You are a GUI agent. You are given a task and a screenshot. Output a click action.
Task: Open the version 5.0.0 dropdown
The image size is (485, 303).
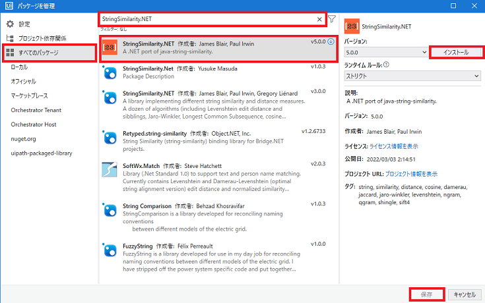(x=386, y=52)
